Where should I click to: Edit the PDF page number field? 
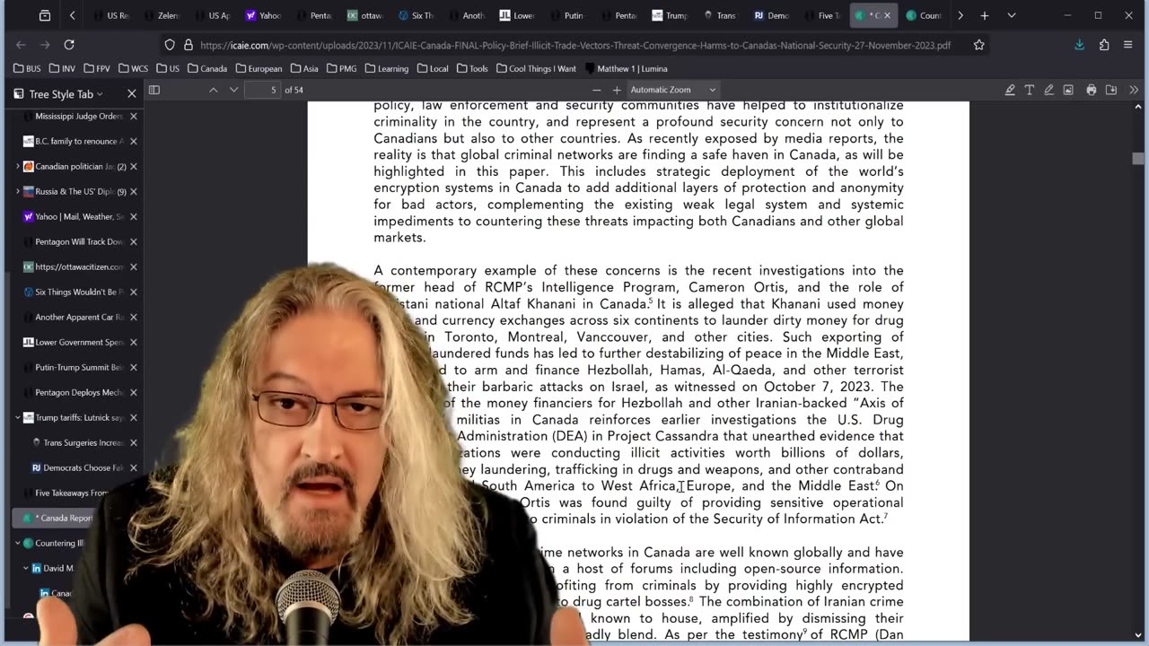point(262,90)
